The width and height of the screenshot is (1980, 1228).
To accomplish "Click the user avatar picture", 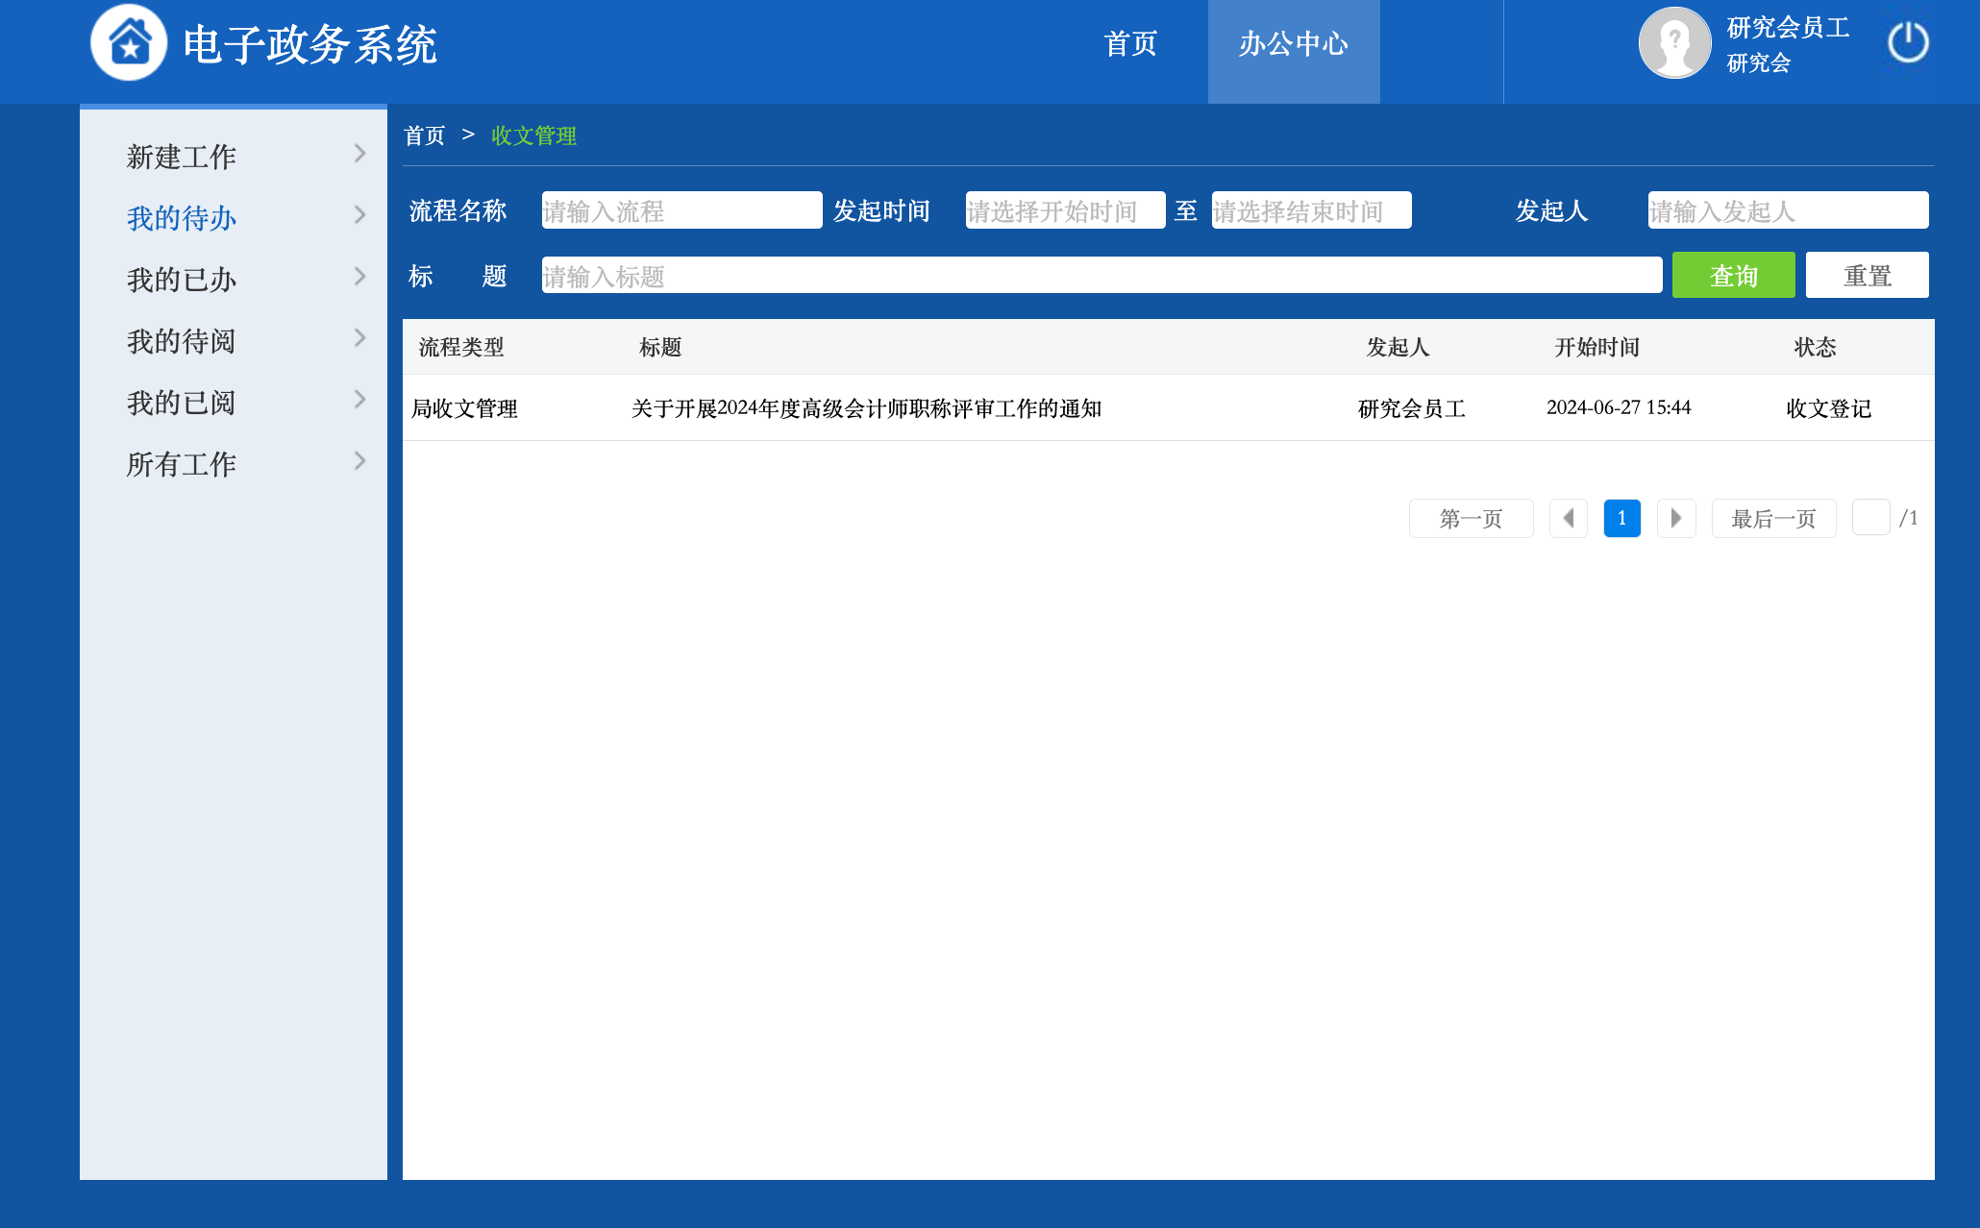I will pyautogui.click(x=1674, y=43).
